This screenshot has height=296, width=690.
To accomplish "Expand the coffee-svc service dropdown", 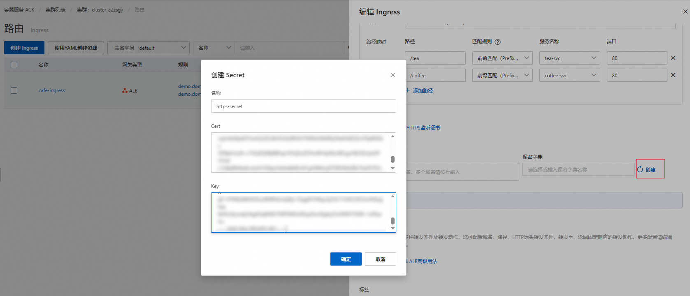I will tap(570, 75).
